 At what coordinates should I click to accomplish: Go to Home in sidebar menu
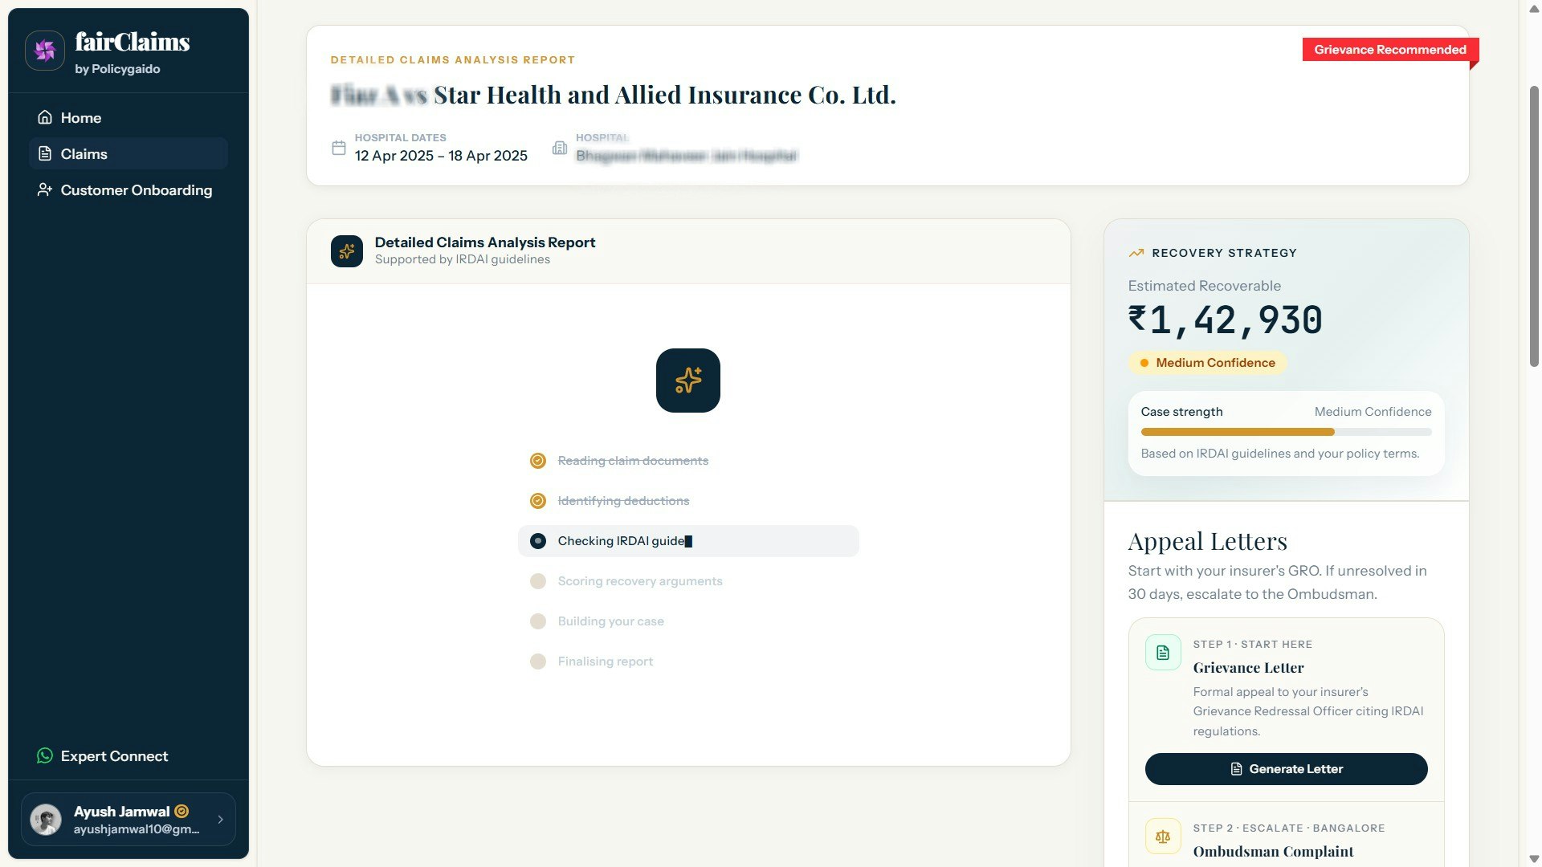[81, 118]
